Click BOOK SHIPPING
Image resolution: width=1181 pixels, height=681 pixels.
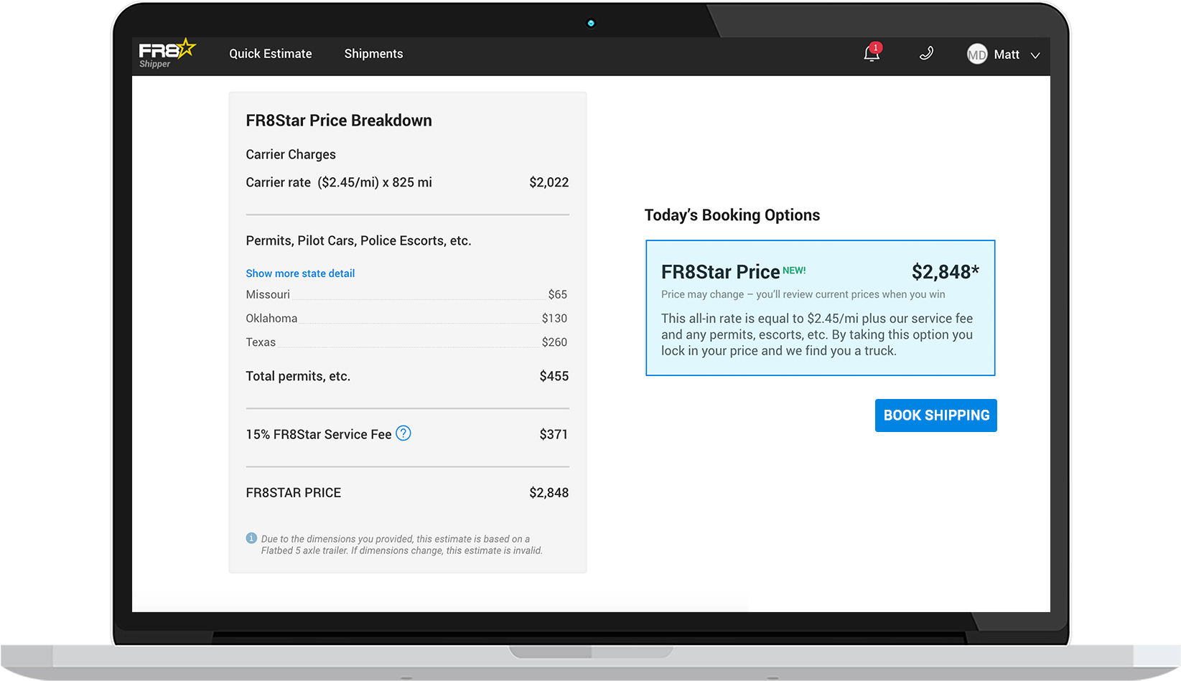(935, 415)
